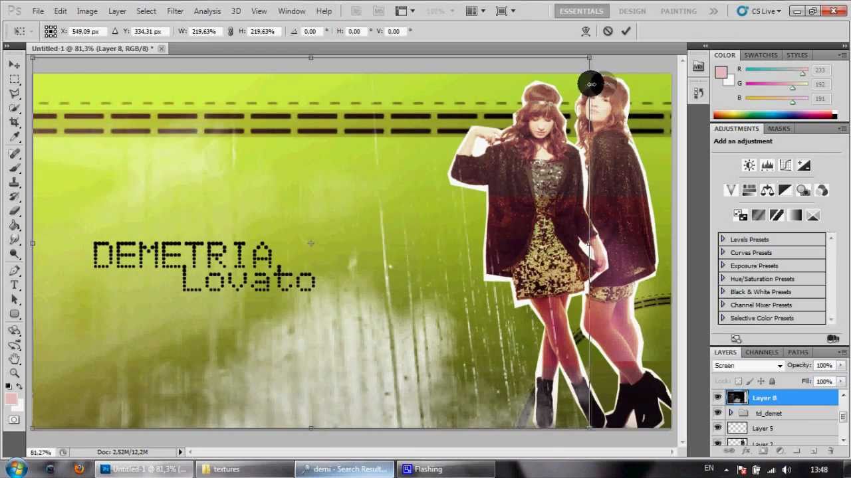Select the Brush tool

pos(15,167)
